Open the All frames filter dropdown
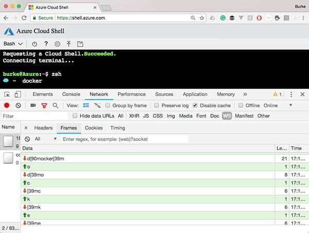Image resolution: width=309 pixels, height=233 pixels. pos(46,139)
